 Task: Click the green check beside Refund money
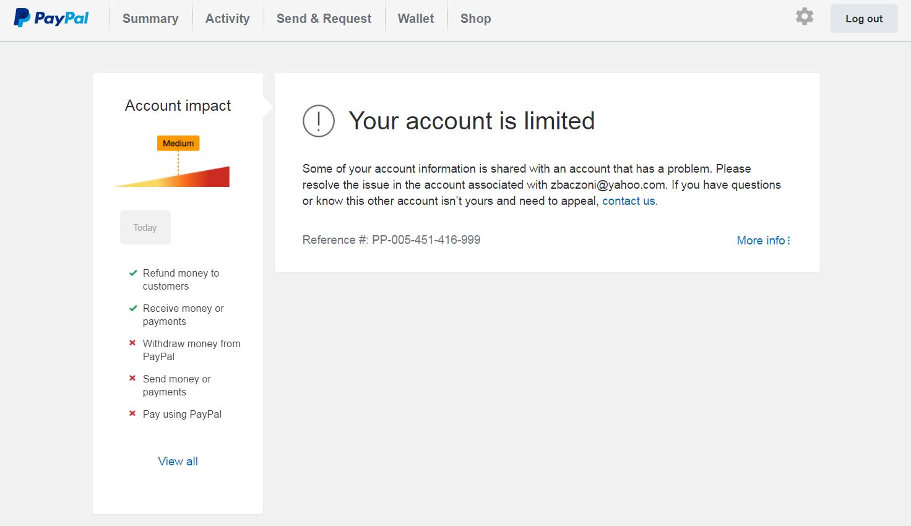point(133,273)
